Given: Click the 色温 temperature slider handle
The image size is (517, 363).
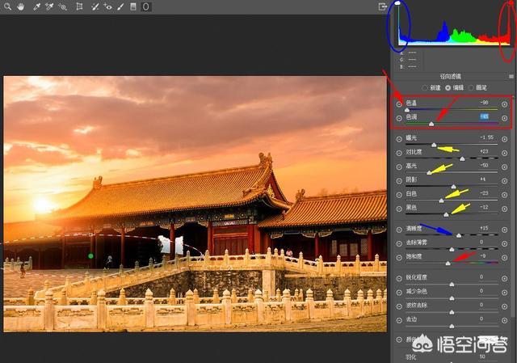Looking at the screenshot, I should coord(407,110).
